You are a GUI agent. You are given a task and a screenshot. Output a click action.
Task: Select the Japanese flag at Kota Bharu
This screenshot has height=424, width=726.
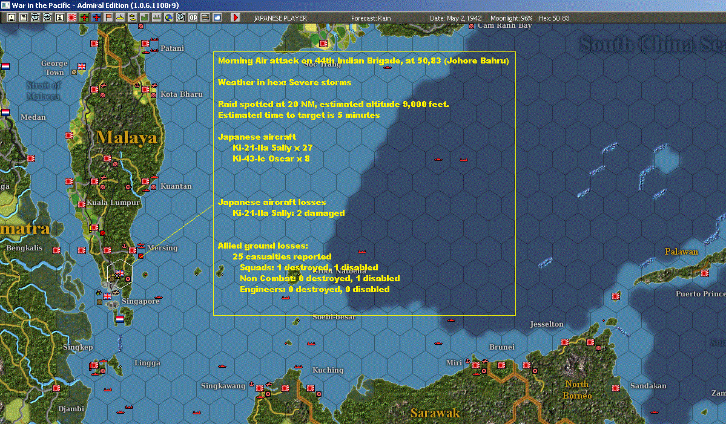coord(145,90)
